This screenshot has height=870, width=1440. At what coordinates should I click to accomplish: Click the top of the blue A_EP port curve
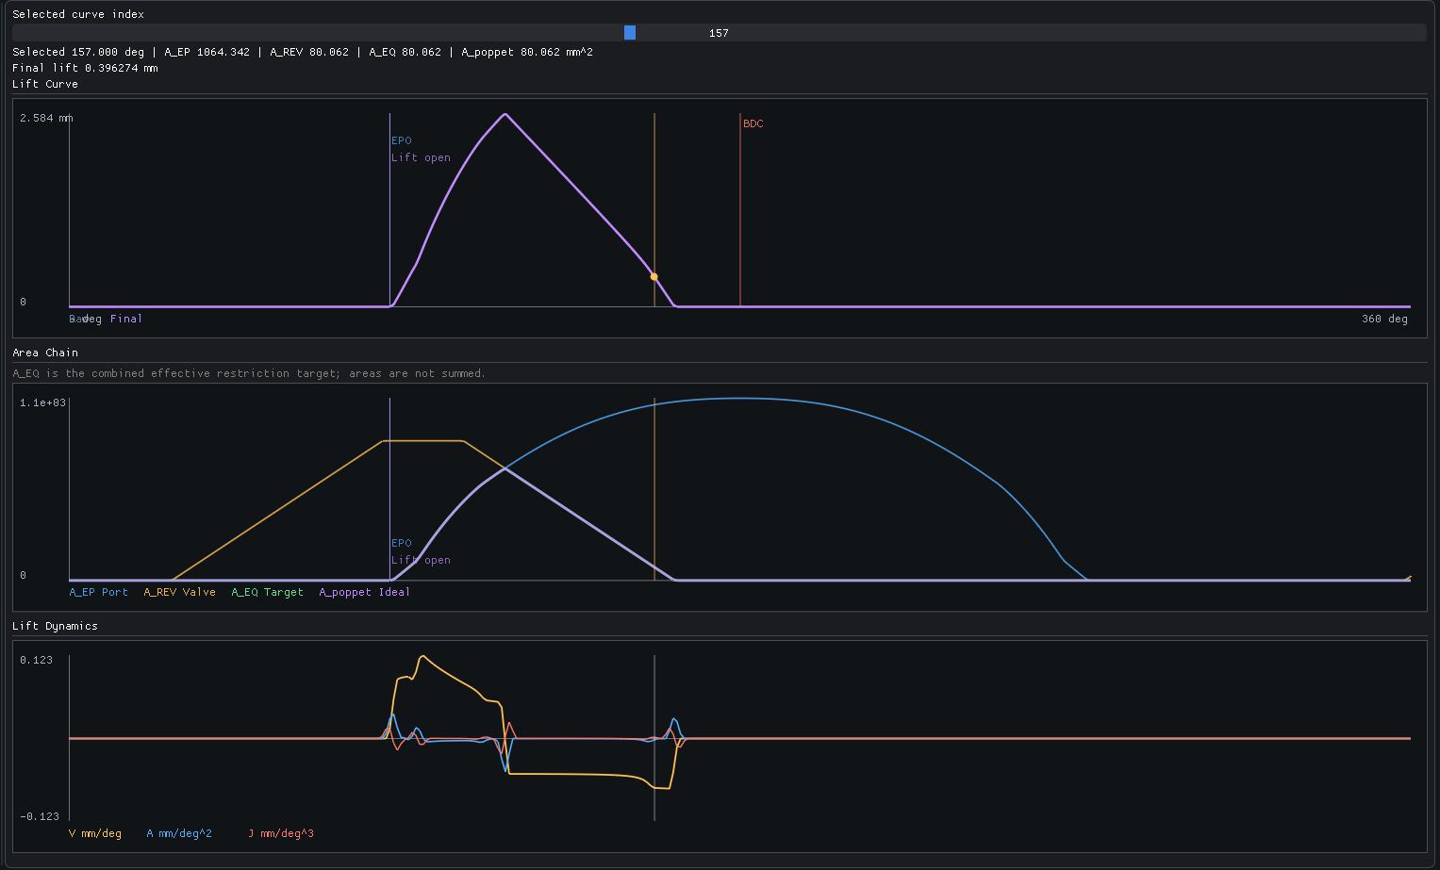(x=739, y=398)
